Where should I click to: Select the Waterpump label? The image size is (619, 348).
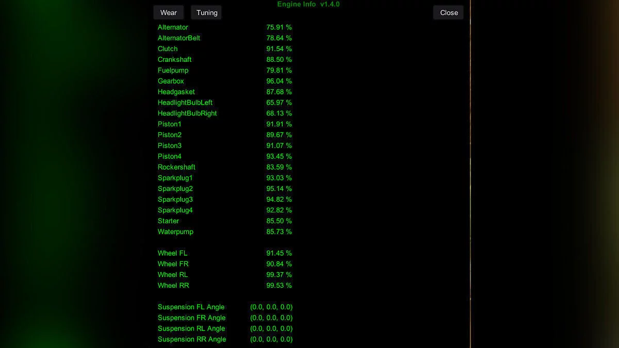175,232
